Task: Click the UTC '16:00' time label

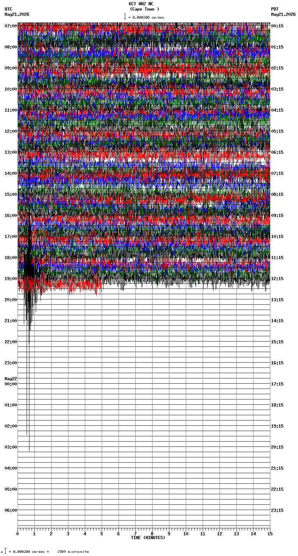Action: pos(11,216)
